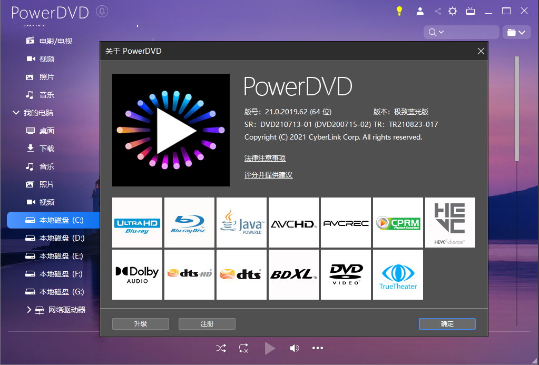Close the 关于 PowerDVD dialog

coord(481,51)
